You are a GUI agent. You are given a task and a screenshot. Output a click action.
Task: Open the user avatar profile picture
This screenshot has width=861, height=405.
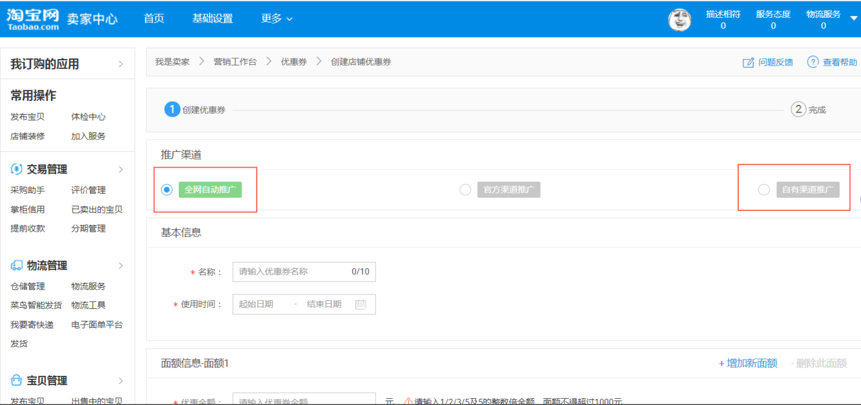pyautogui.click(x=680, y=20)
